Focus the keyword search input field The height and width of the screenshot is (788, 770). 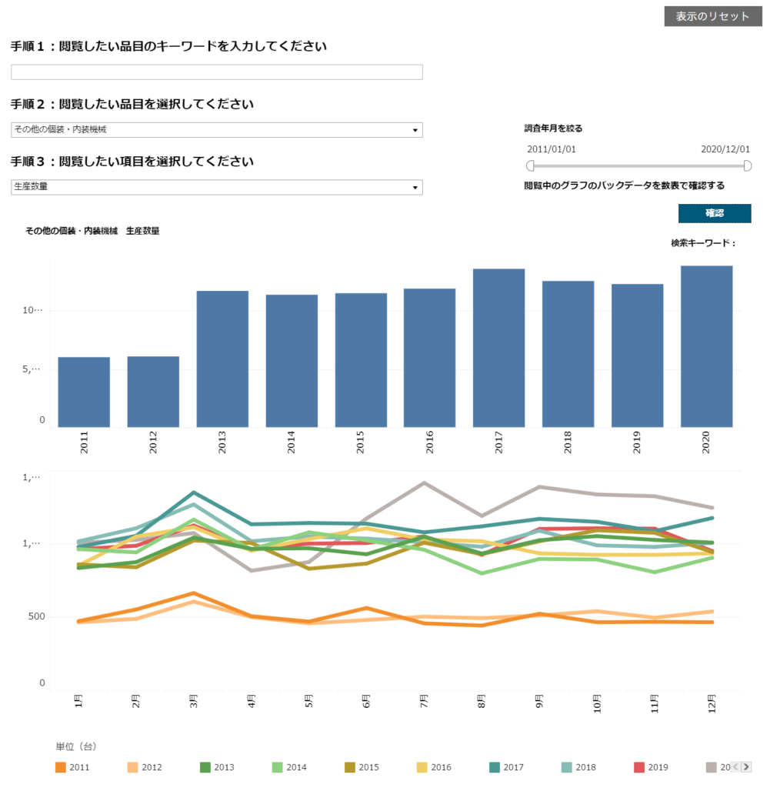point(216,72)
